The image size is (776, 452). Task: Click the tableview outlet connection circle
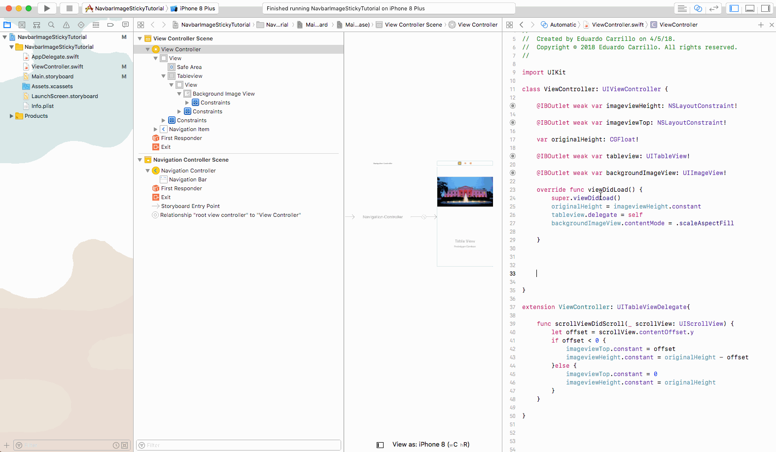[513, 156]
